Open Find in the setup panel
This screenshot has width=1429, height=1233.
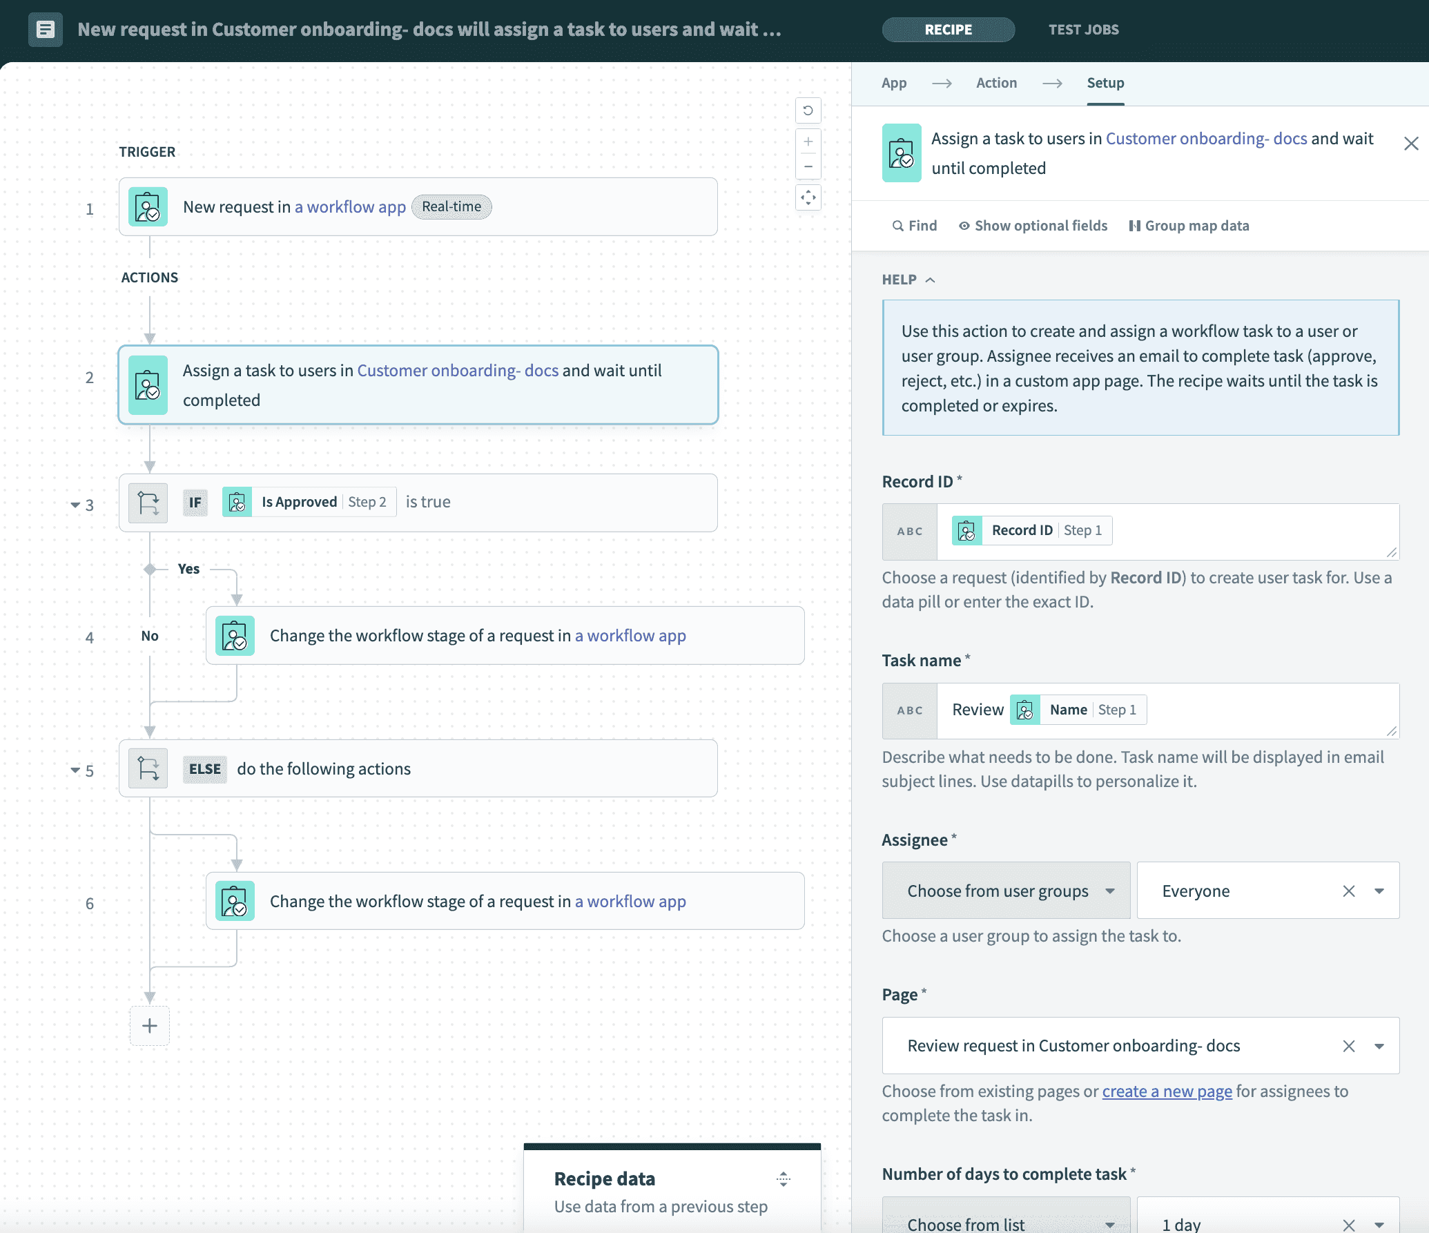coord(915,225)
